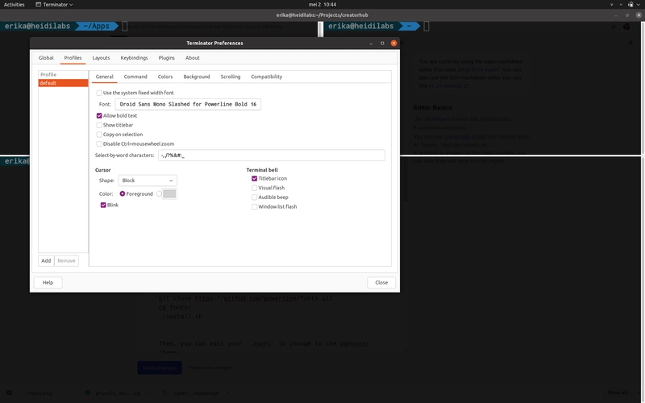
Task: Open the About tab
Action: pyautogui.click(x=192, y=58)
